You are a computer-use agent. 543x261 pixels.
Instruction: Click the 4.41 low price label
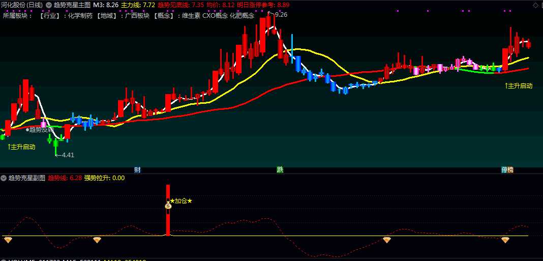67,155
